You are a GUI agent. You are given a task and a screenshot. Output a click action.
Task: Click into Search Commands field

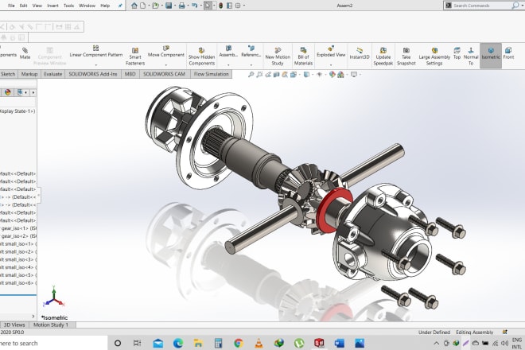[x=480, y=6]
